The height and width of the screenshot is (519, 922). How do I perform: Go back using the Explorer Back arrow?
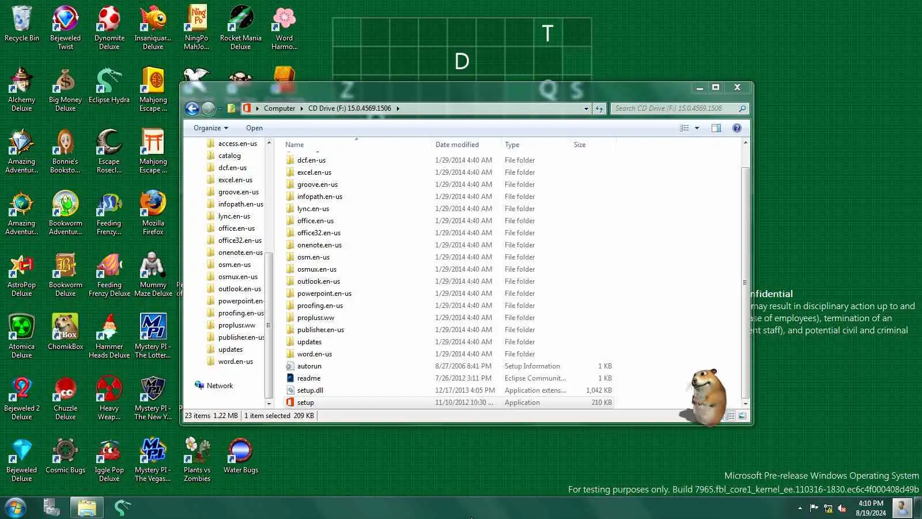(x=192, y=108)
